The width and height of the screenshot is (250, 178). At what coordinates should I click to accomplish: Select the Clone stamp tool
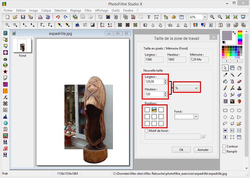[x=239, y=88]
